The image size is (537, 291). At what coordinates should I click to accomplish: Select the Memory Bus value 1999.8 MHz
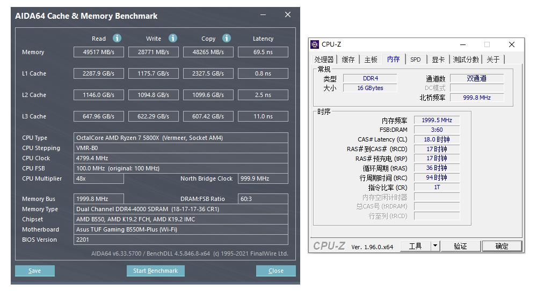(99, 199)
